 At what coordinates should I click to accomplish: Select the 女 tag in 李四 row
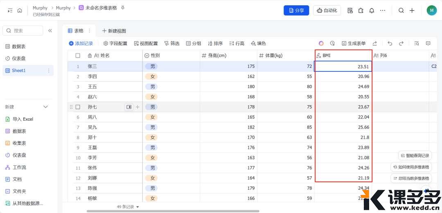click(x=151, y=76)
